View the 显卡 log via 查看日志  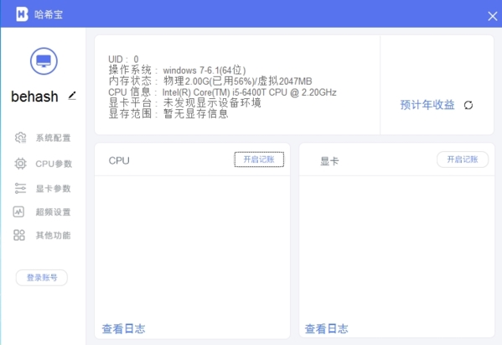pyautogui.click(x=327, y=329)
